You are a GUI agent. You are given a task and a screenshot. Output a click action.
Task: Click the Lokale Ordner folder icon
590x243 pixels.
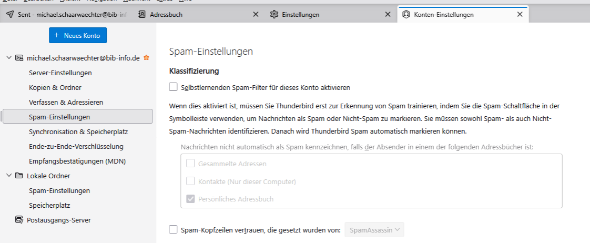coord(19,176)
